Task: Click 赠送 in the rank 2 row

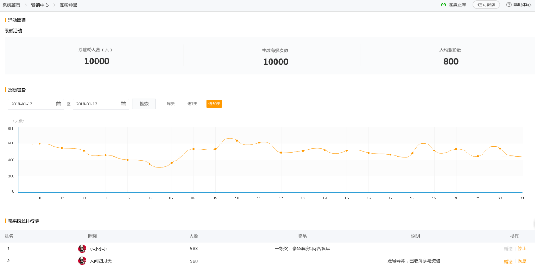Action: coord(508,261)
